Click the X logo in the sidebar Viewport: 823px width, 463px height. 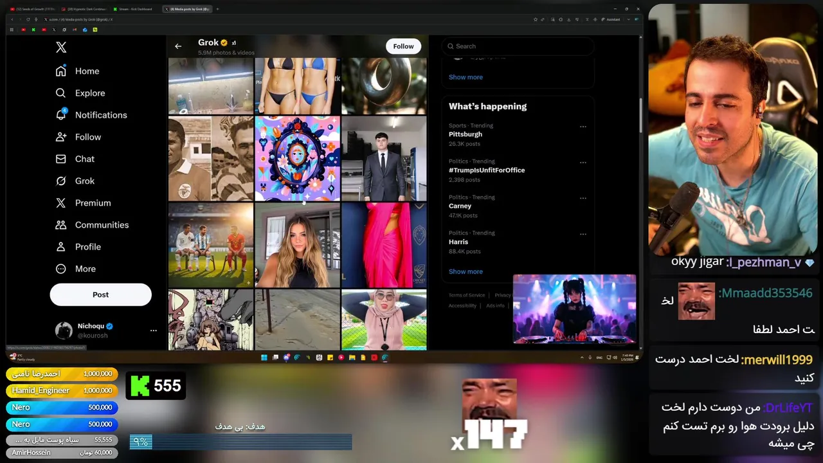[x=61, y=47]
